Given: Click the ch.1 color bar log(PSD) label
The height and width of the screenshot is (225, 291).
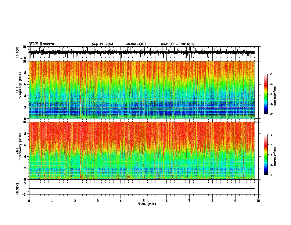Looking at the screenshot, I should pos(275,96).
